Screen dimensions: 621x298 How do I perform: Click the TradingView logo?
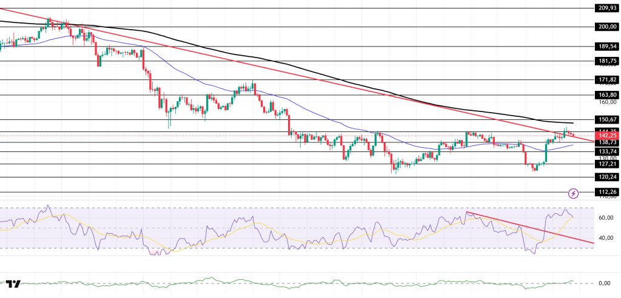point(13,283)
